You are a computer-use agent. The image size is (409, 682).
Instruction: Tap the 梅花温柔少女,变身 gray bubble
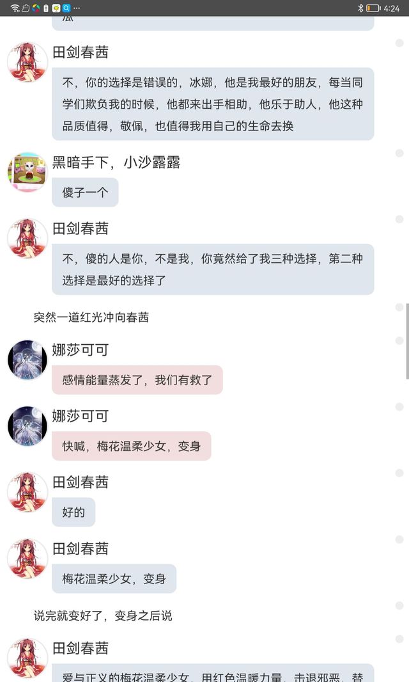pyautogui.click(x=114, y=579)
